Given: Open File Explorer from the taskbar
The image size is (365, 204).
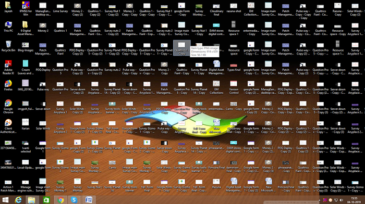Looking at the screenshot, I should pos(31,200).
